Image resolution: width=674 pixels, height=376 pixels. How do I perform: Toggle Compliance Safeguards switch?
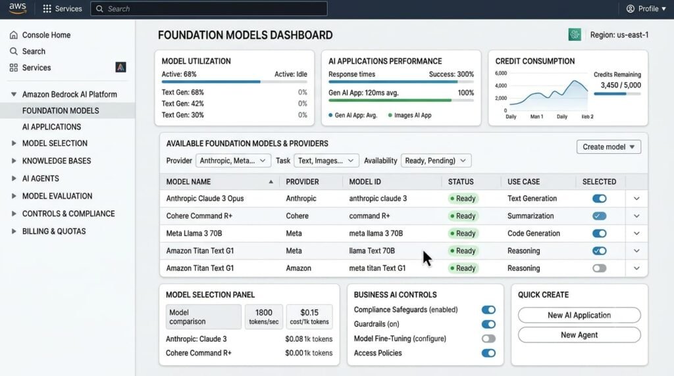[488, 310]
